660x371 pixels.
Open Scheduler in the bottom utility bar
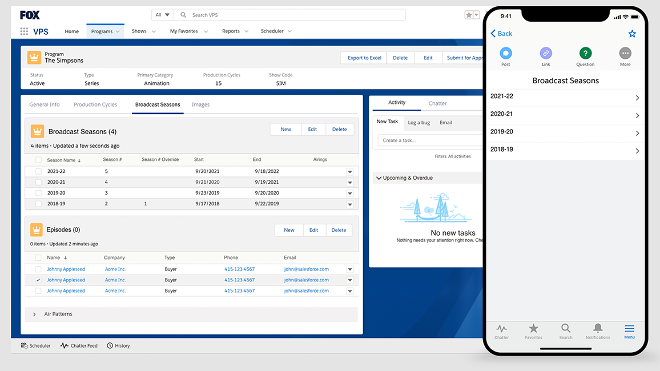pos(35,345)
